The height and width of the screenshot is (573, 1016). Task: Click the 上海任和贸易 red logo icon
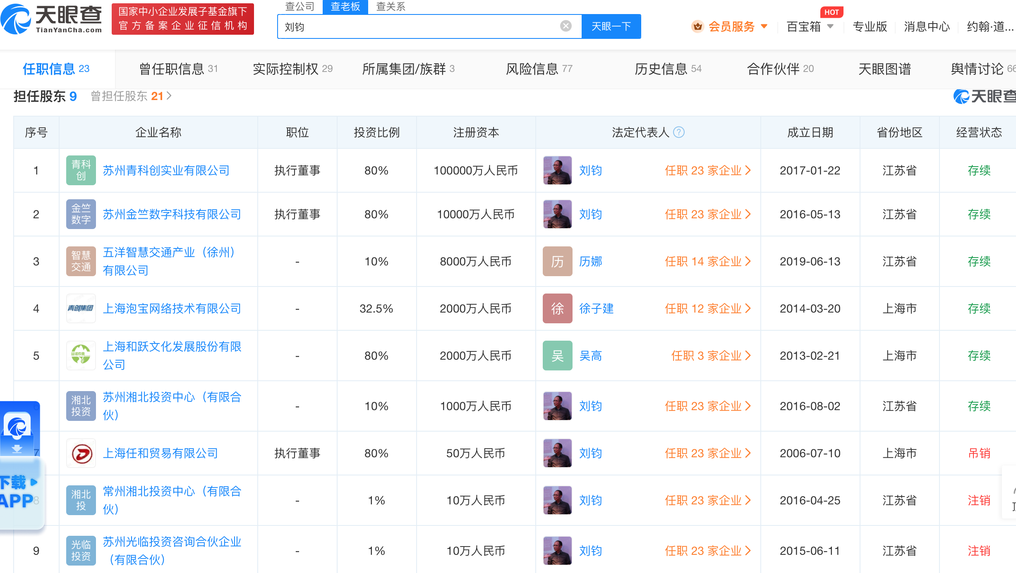[x=81, y=453]
